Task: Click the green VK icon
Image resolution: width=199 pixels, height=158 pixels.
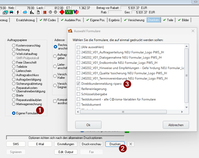Action: (x=69, y=12)
